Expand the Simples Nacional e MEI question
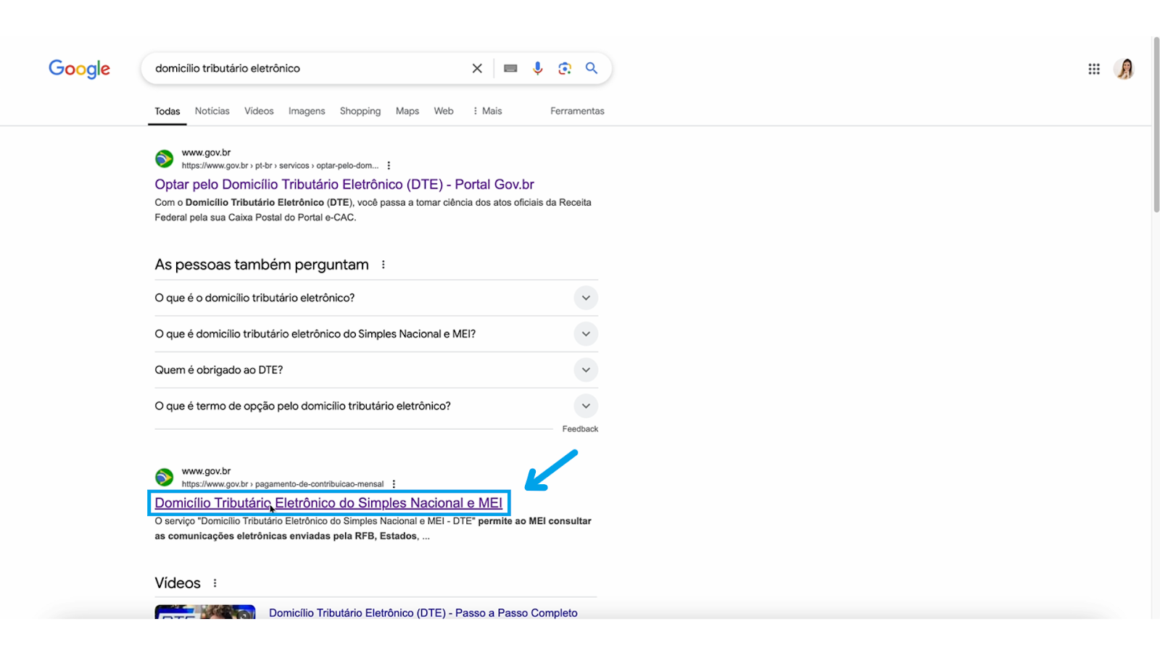The image size is (1160, 653). [x=376, y=334]
